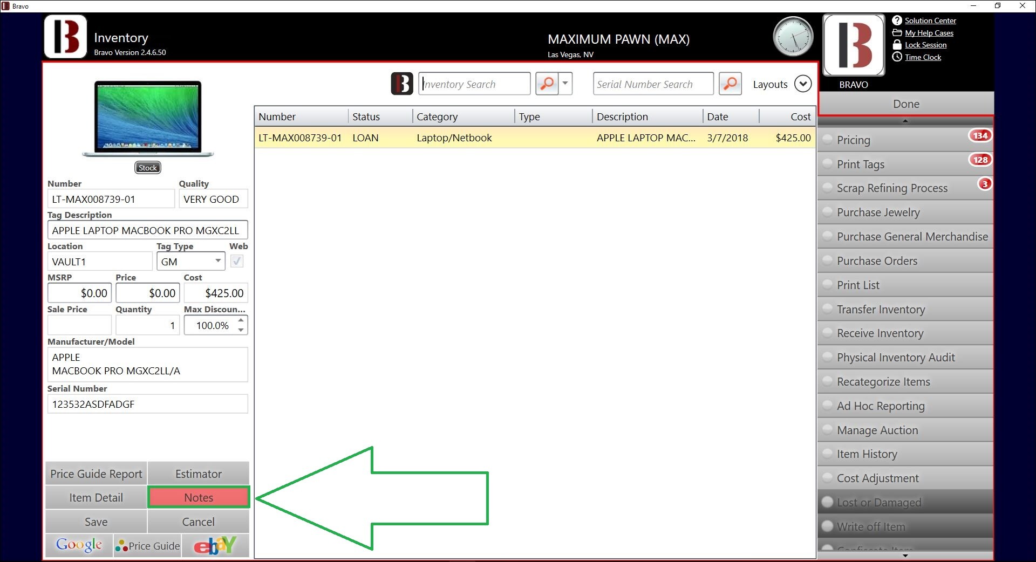Open Physical Inventory Audit task

point(905,358)
